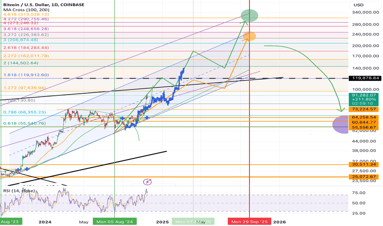Click the Mon 07 Apr '25 date marker
This screenshot has height=226, width=383.
(x=193, y=221)
